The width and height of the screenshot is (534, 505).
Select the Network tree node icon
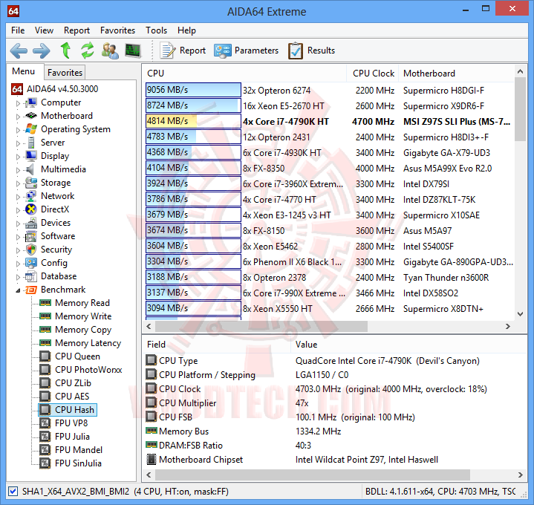(x=31, y=196)
